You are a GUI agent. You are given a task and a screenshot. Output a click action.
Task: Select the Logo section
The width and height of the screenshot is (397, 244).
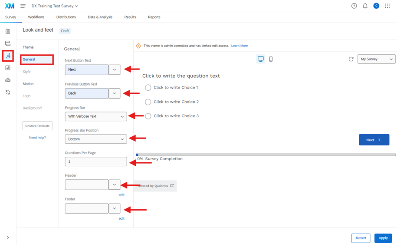point(26,96)
